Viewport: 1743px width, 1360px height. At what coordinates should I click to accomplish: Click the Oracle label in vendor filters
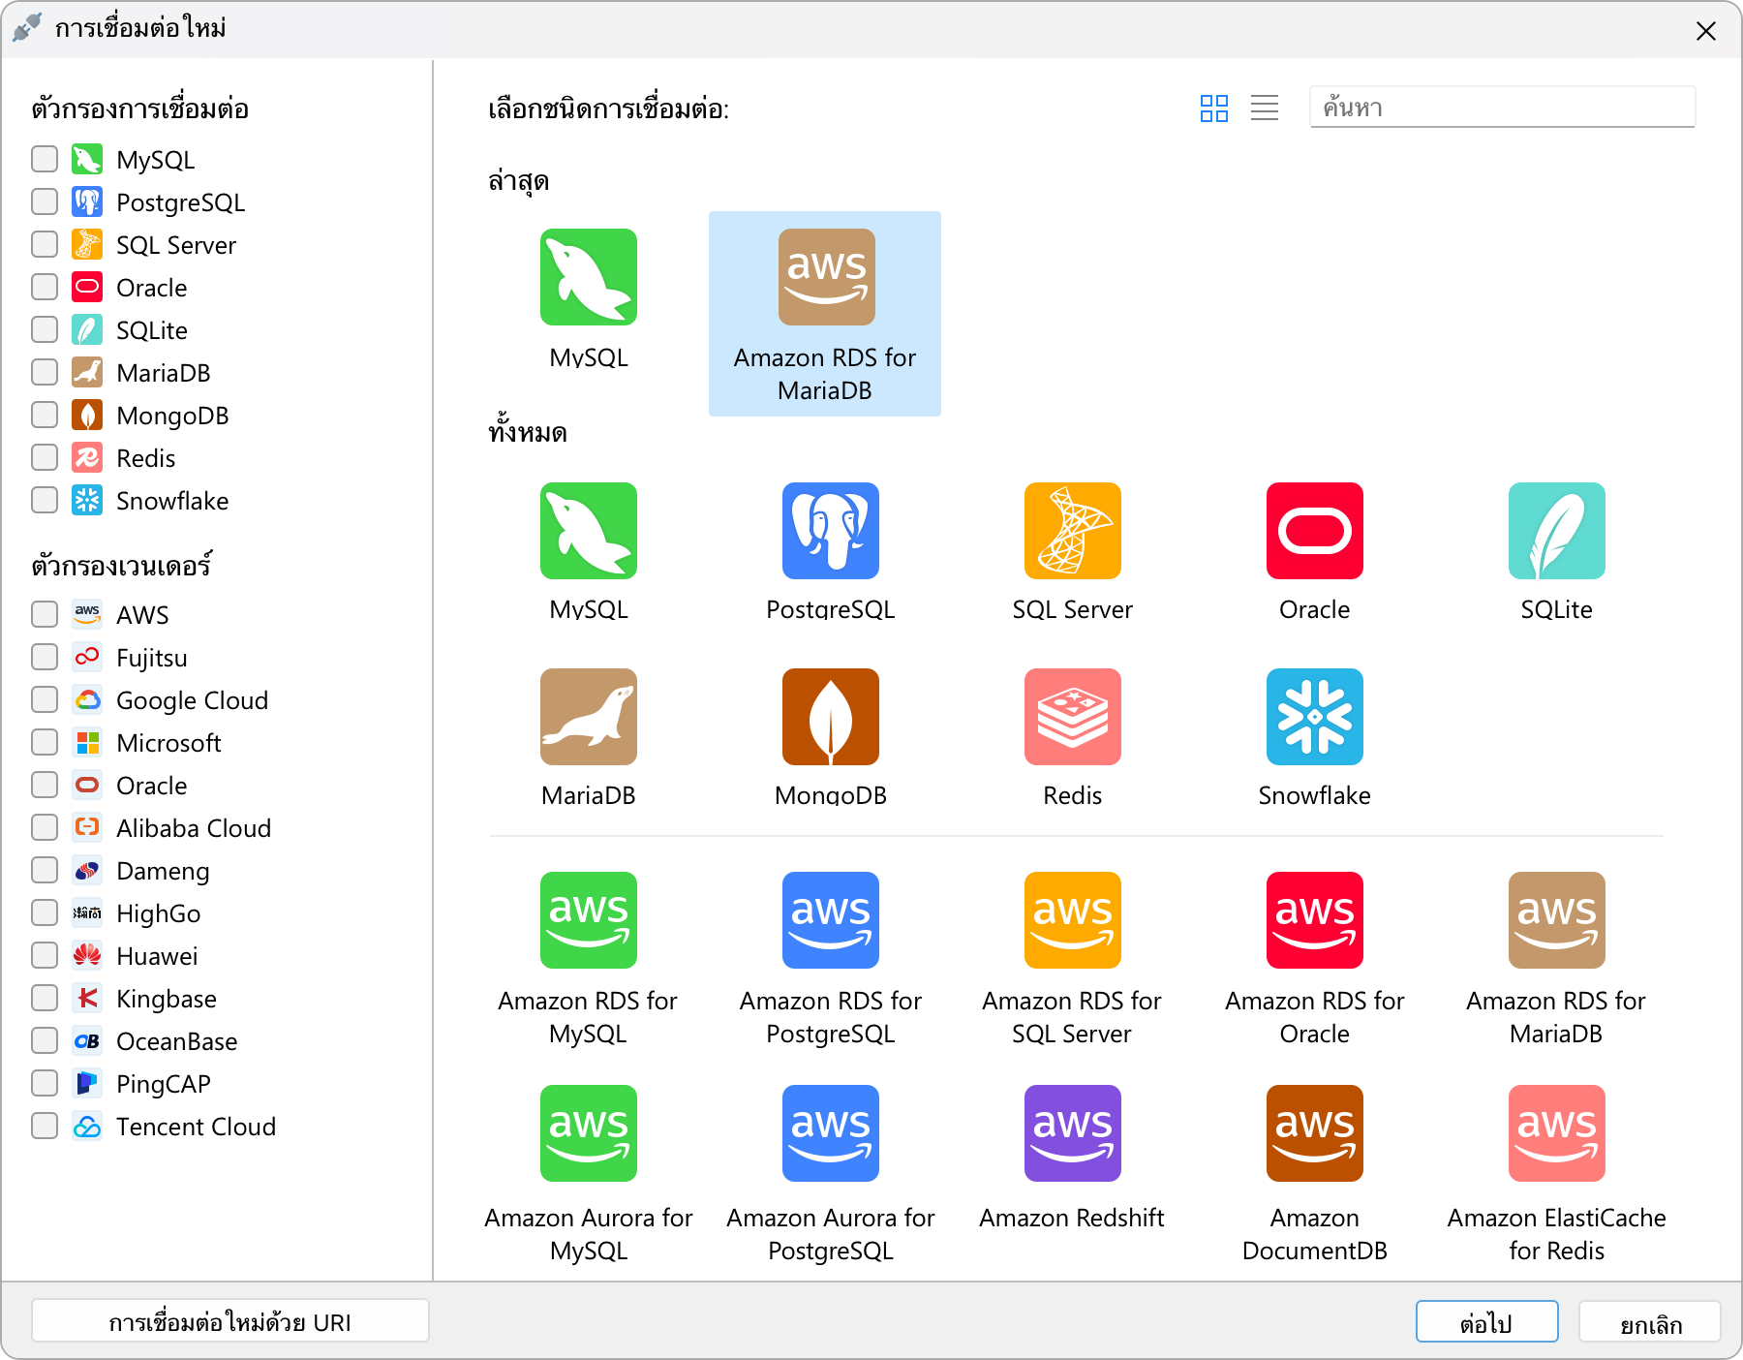point(152,786)
